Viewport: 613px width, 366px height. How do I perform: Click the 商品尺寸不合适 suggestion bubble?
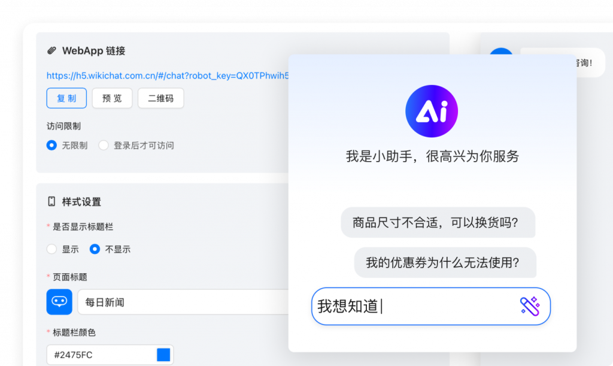tap(438, 222)
